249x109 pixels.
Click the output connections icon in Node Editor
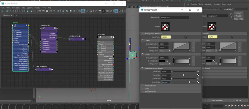(x=19, y=11)
